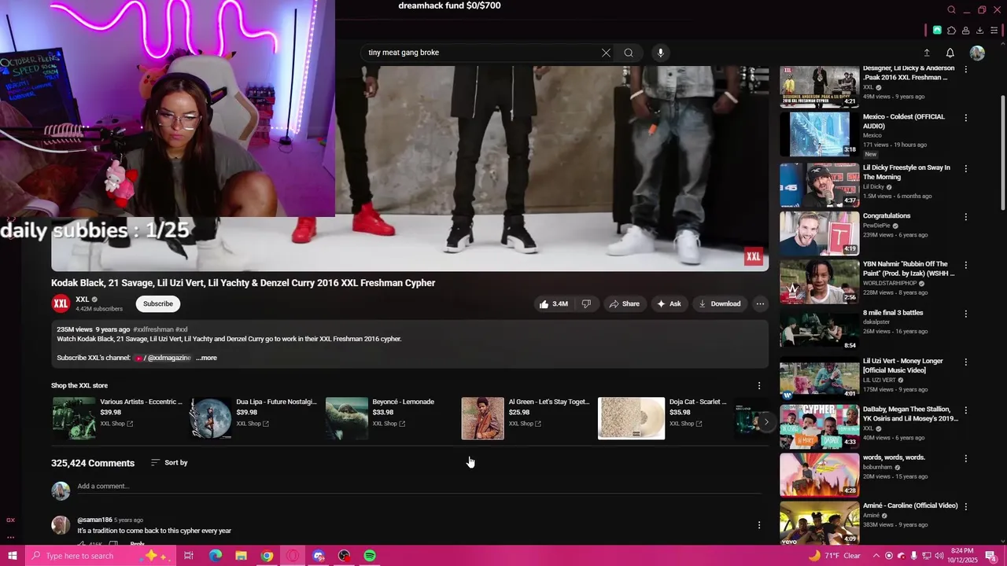Like the video with 3.4M likes
The image size is (1007, 566).
[552, 303]
